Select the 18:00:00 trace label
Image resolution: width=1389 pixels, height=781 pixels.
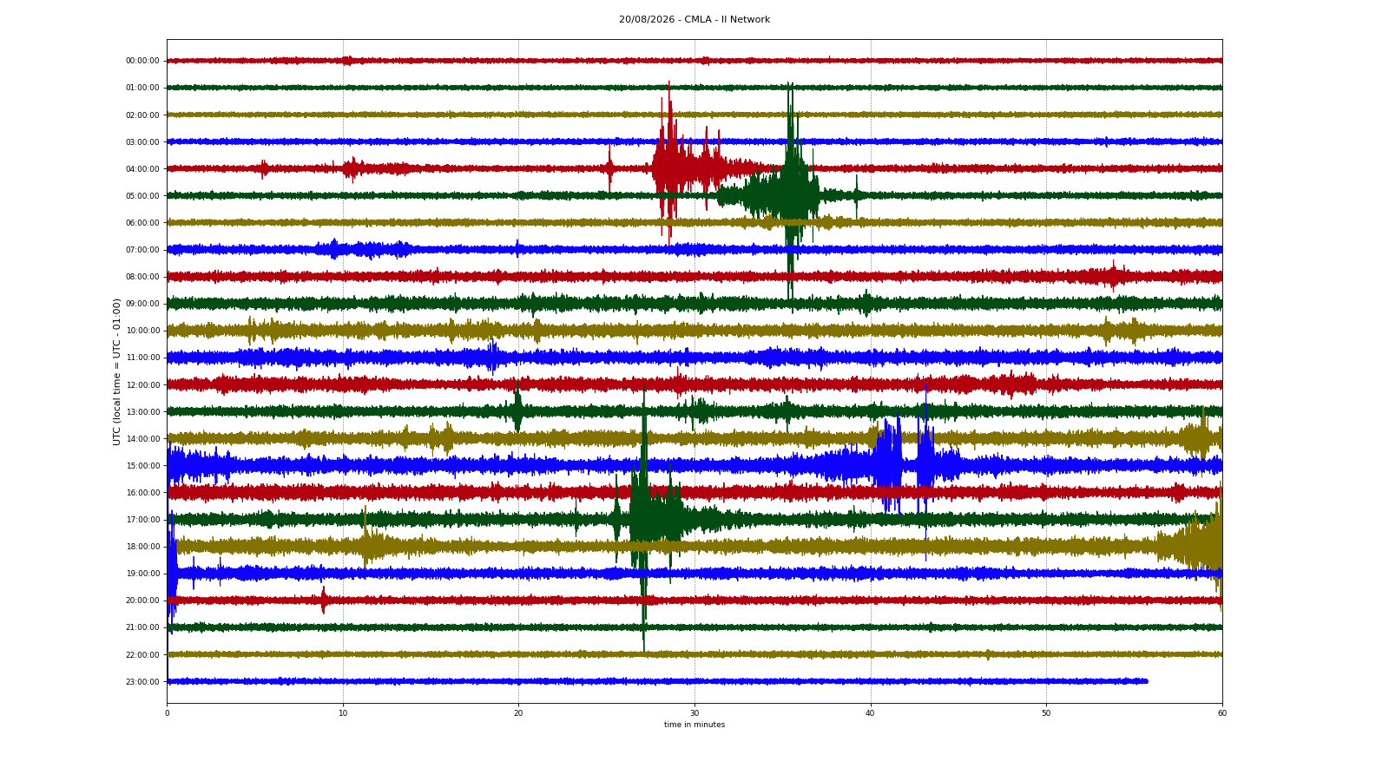click(x=142, y=546)
